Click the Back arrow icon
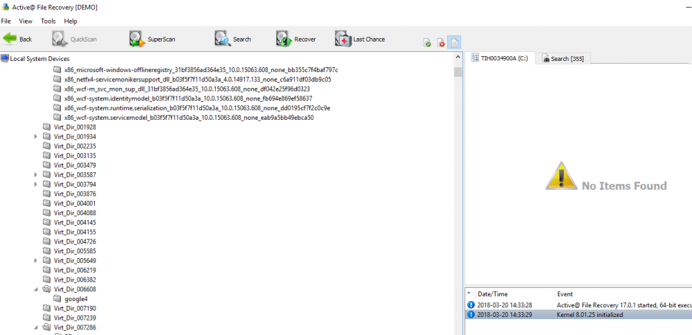Viewport: 692px width, 335px height. (x=10, y=39)
